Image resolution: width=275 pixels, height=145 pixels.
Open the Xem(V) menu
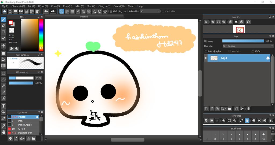tap(91, 6)
